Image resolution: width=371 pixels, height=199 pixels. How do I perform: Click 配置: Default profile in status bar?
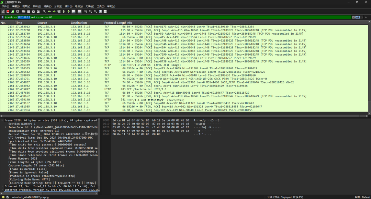(362, 197)
